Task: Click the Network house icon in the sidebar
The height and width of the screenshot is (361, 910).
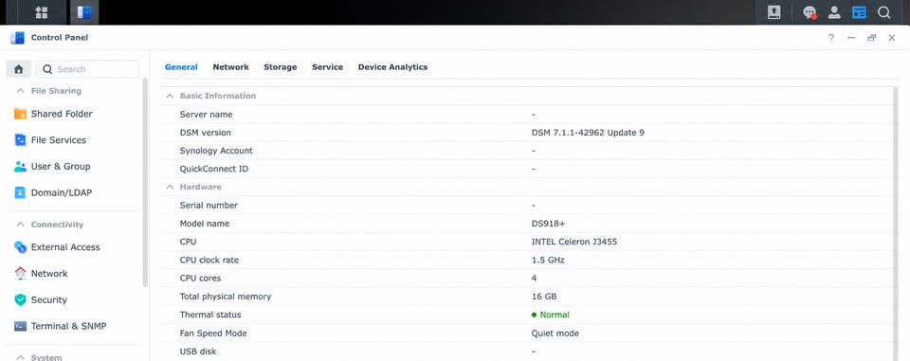Action: (20, 274)
